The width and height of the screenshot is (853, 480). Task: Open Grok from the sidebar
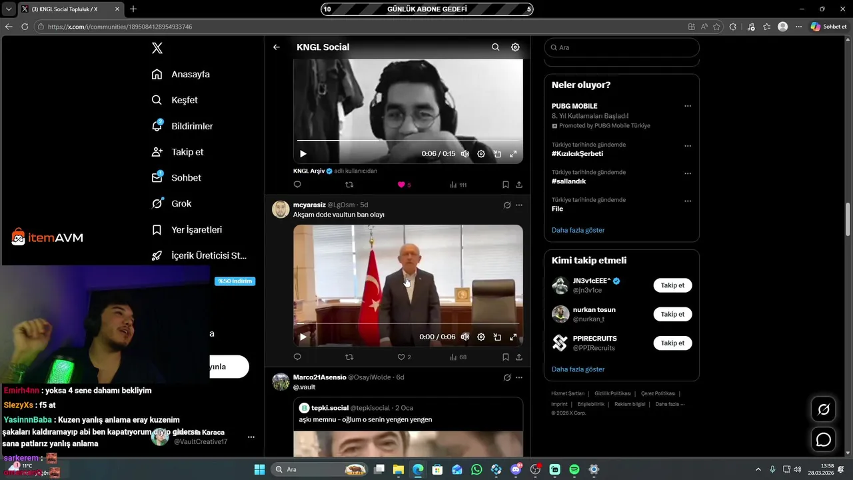(171, 204)
